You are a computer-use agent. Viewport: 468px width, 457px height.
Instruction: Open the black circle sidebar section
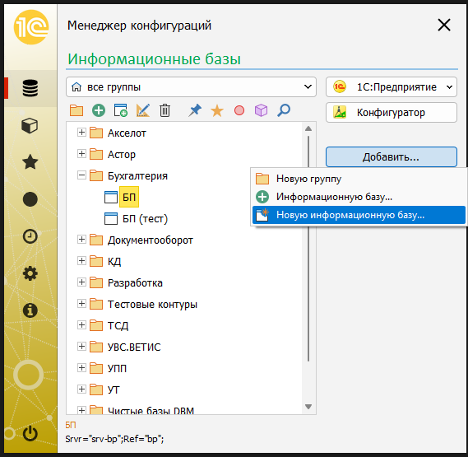click(x=30, y=199)
